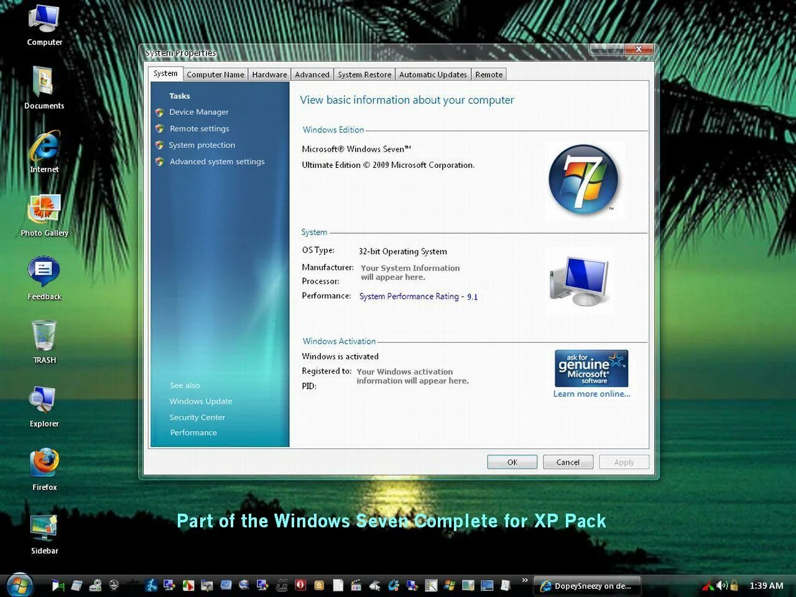
Task: Switch to the Hardware tab
Action: click(269, 75)
